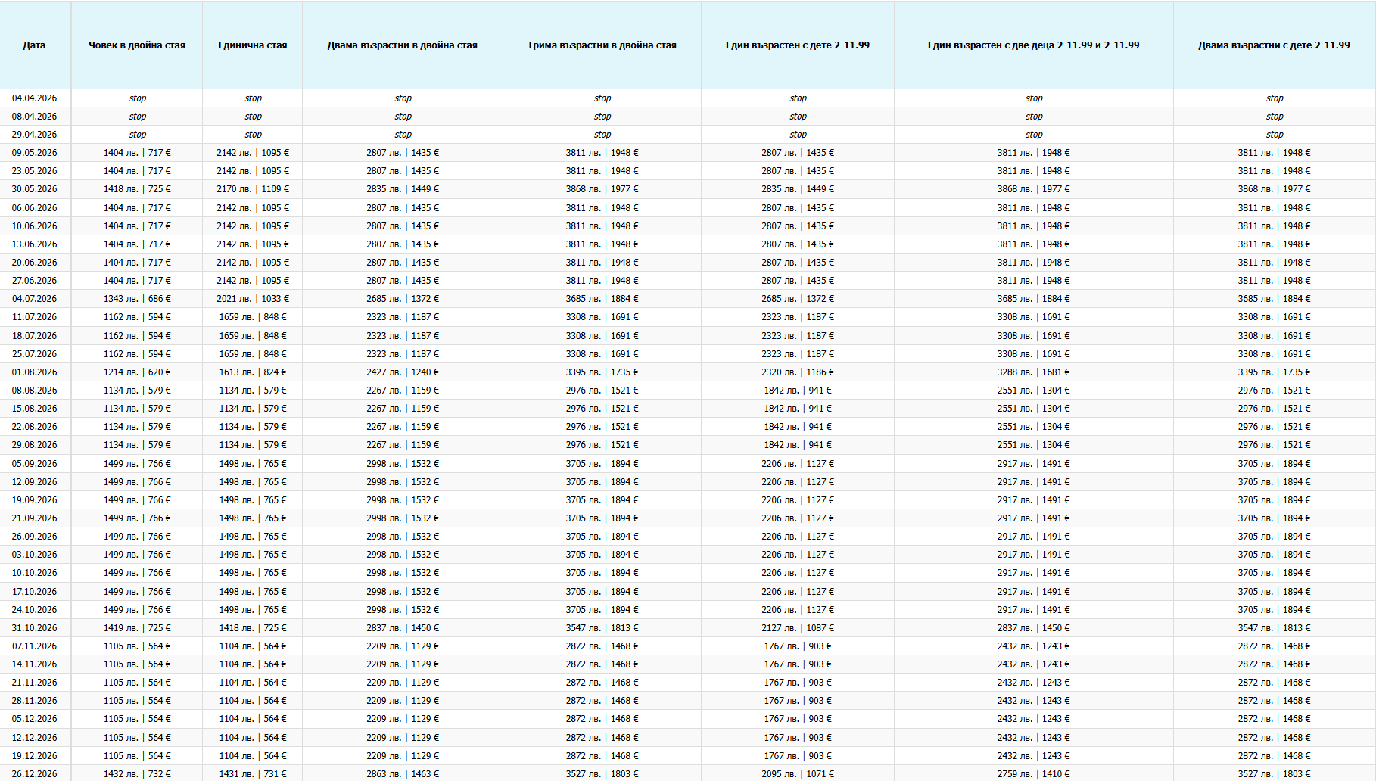This screenshot has width=1376, height=781.
Task: Click single room price 2170 лв. | 1109 €
Action: [253, 189]
